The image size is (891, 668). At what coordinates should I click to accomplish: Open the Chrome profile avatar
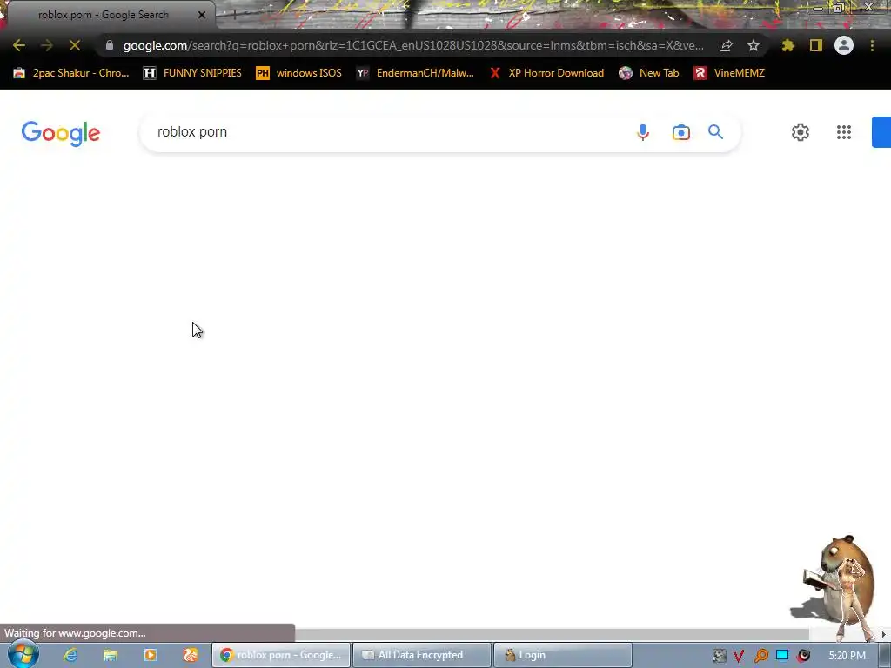click(844, 45)
